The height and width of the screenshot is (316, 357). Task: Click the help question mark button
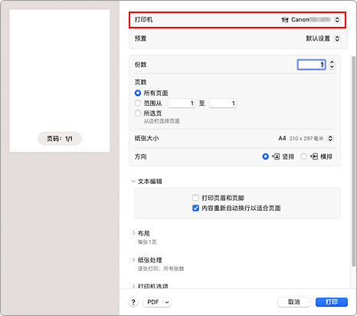coord(133,302)
